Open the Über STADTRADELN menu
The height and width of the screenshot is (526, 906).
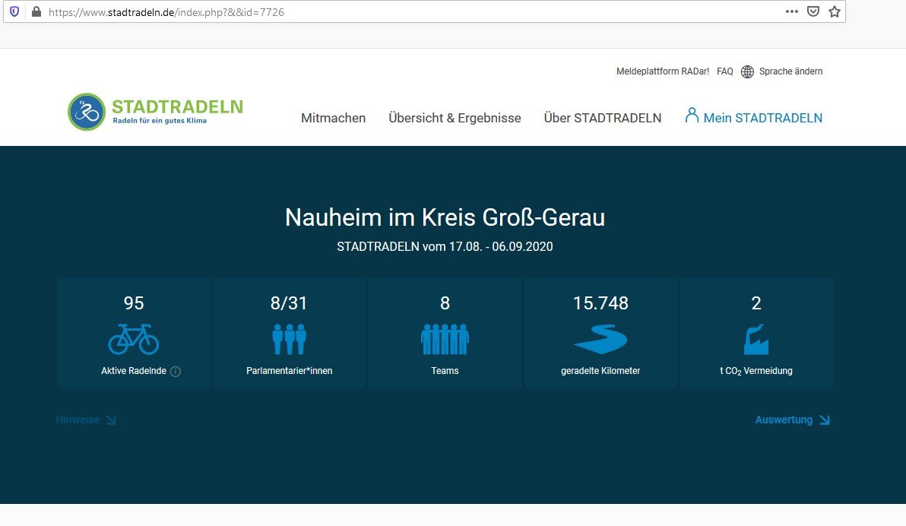click(x=602, y=118)
